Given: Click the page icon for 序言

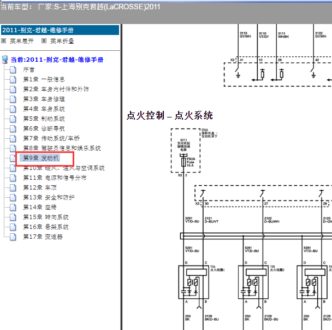Looking at the screenshot, I should (13, 69).
